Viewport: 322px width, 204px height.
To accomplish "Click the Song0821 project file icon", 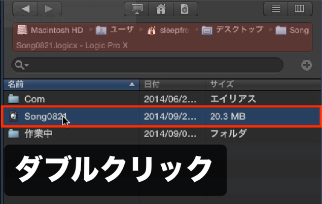I will pyautogui.click(x=14, y=116).
